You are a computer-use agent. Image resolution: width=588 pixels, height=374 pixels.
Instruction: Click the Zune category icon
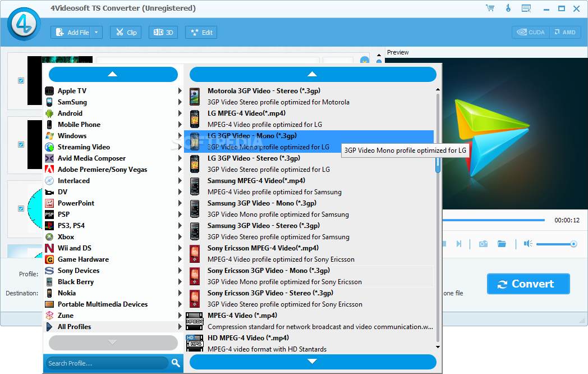click(x=49, y=316)
